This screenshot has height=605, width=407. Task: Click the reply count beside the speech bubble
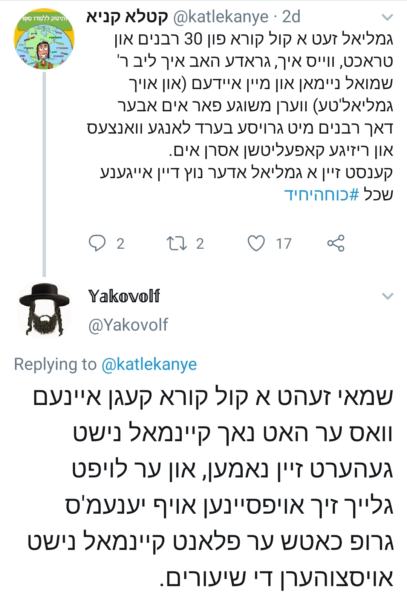click(120, 244)
